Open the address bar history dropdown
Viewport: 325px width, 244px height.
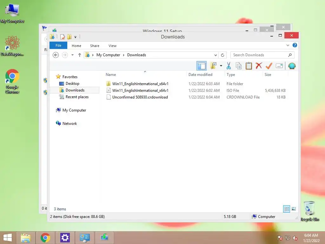pyautogui.click(x=216, y=55)
